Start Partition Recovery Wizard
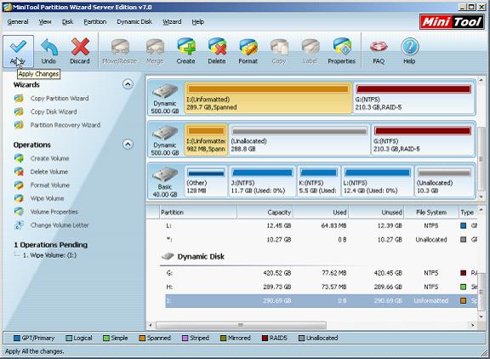Screen dimensions: 490x359 [66, 125]
